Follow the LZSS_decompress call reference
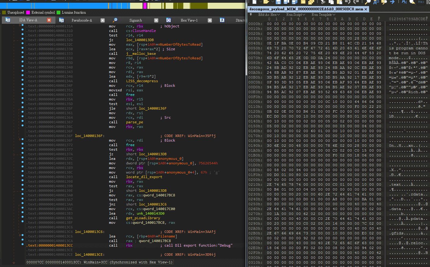Screen dimensions: 430x267 [x=142, y=81]
